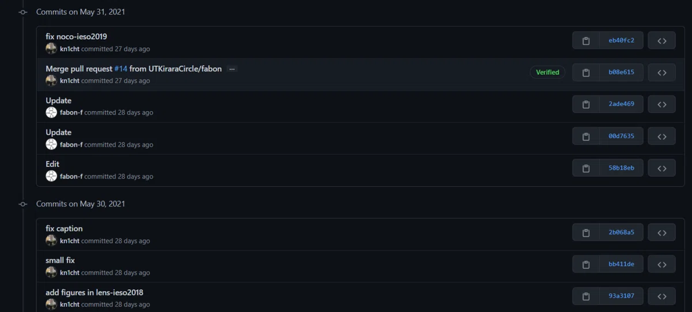Click fabon-f avatar on first Update commit
692x312 pixels.
click(x=51, y=112)
